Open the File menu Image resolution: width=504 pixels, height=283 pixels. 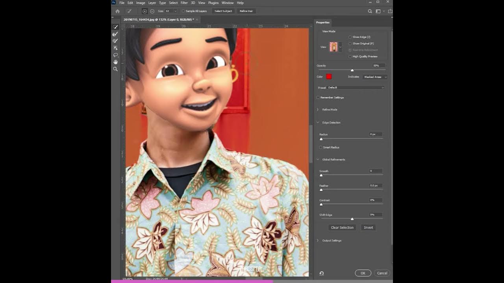pos(122,3)
